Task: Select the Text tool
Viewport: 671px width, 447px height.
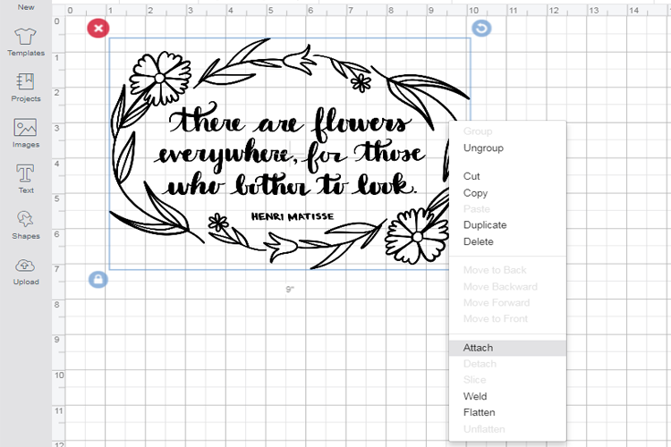Action: click(26, 179)
